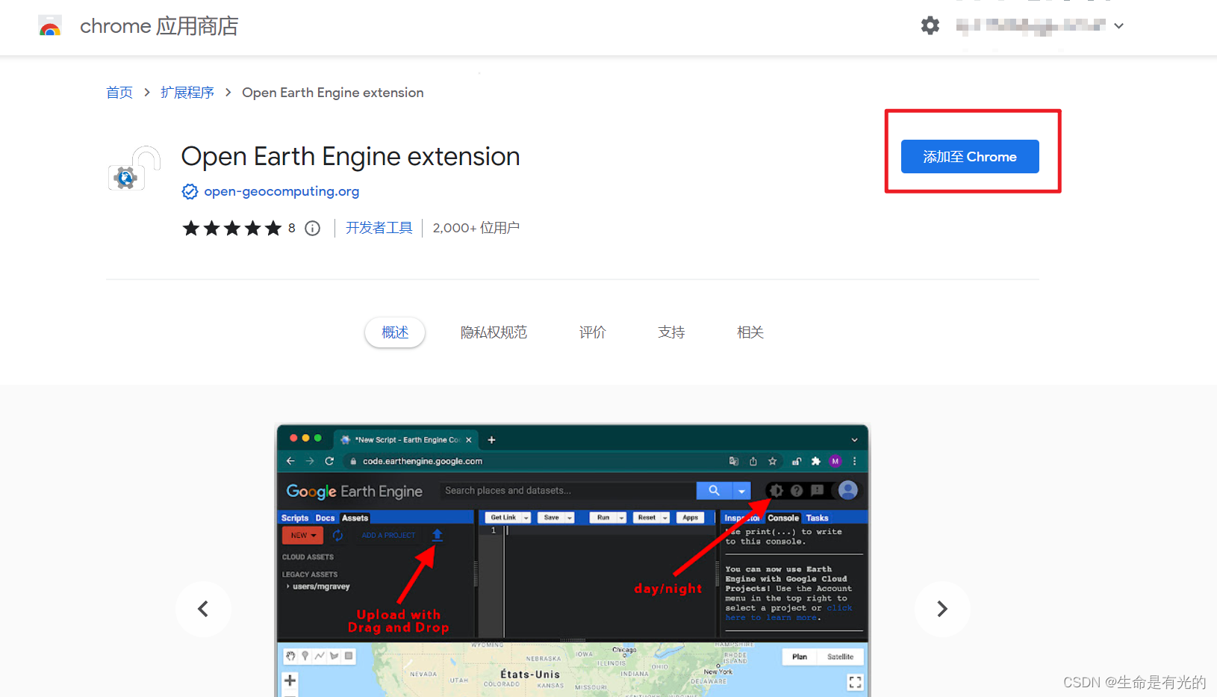
Task: Click the five-star rating
Action: (x=232, y=228)
